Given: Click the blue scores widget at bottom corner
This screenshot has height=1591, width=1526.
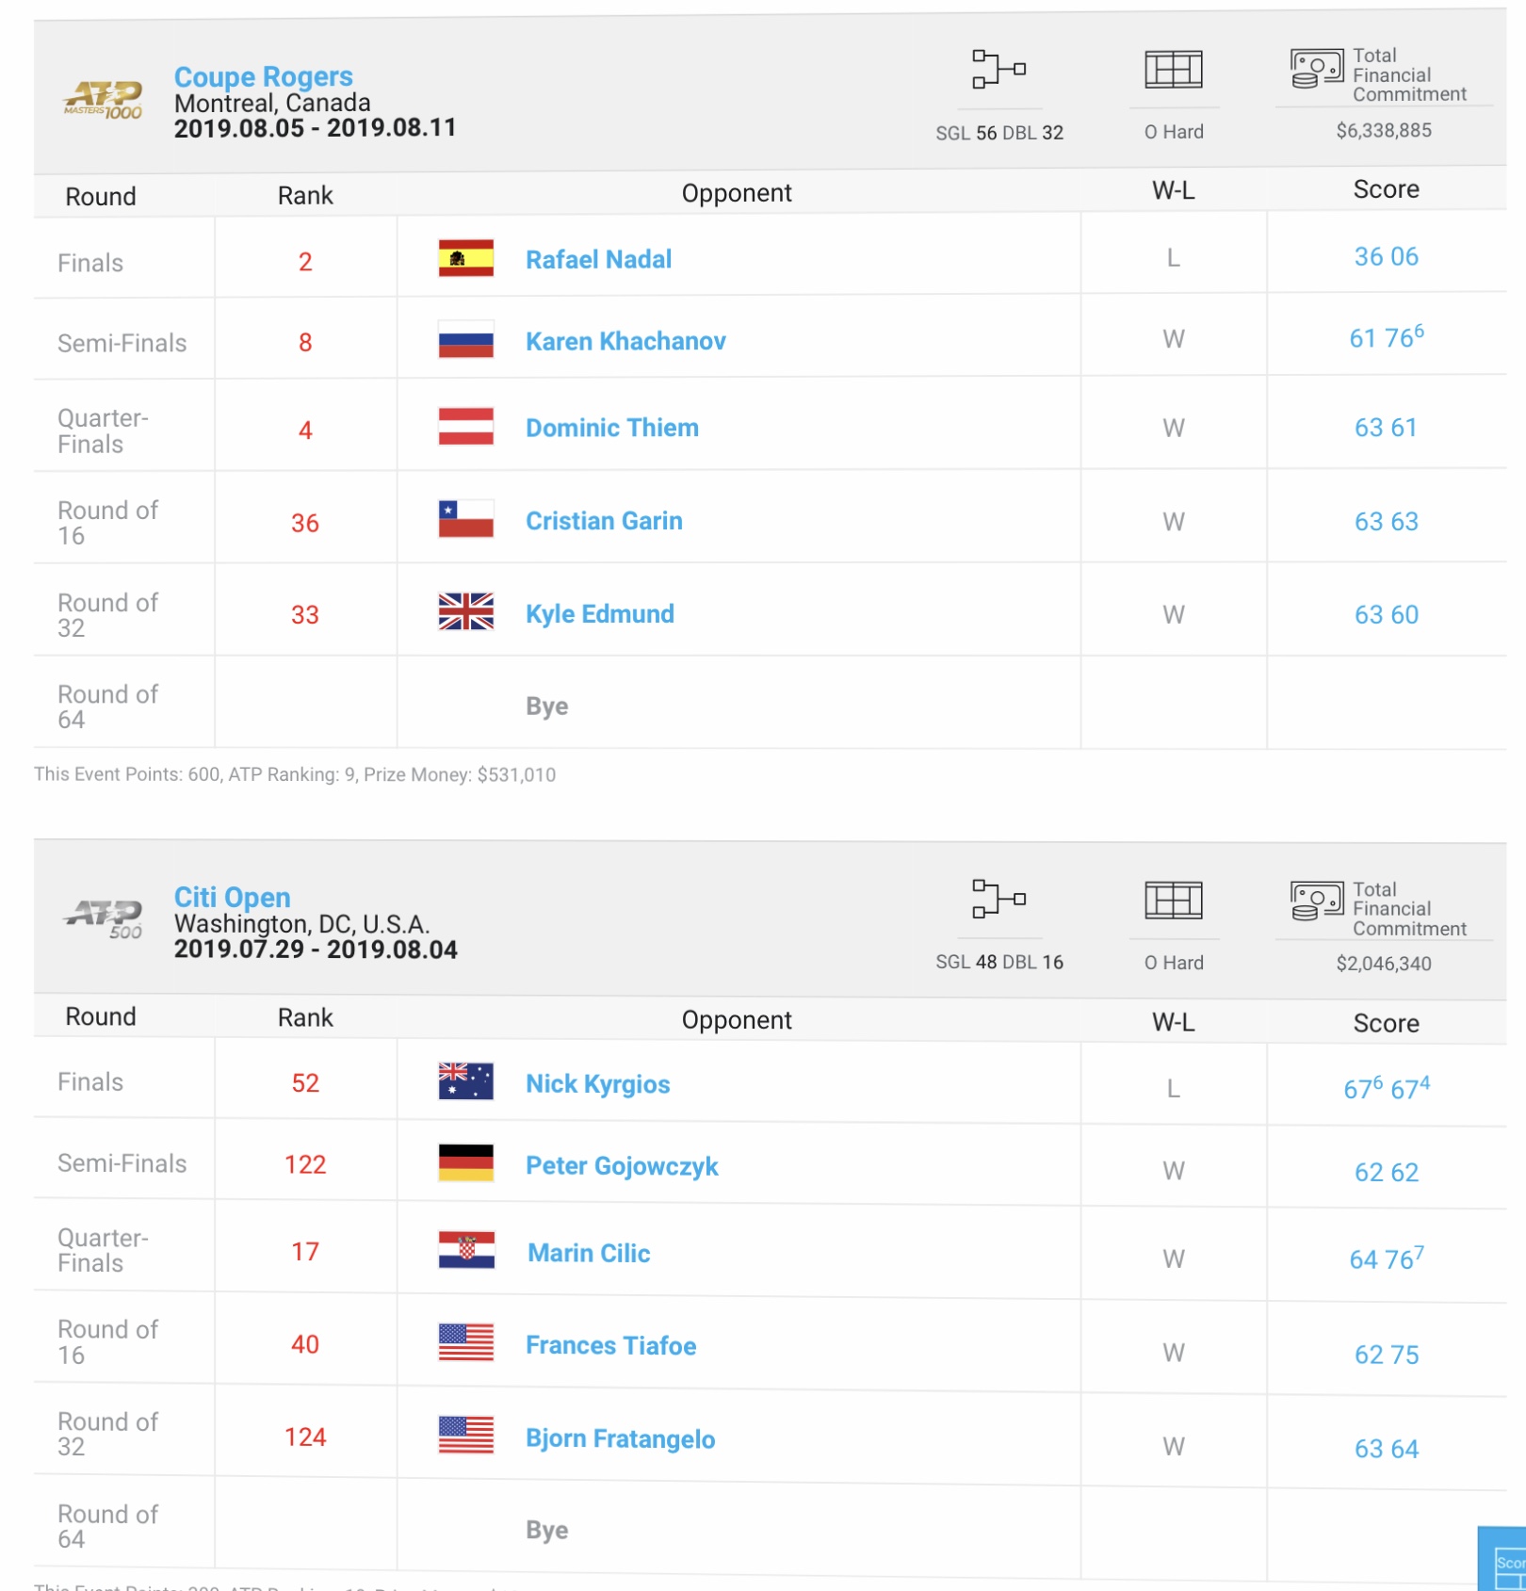Looking at the screenshot, I should [x=1502, y=1559].
